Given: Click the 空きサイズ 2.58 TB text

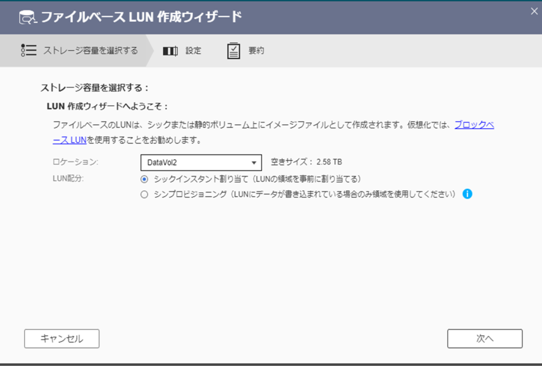Looking at the screenshot, I should coord(306,162).
